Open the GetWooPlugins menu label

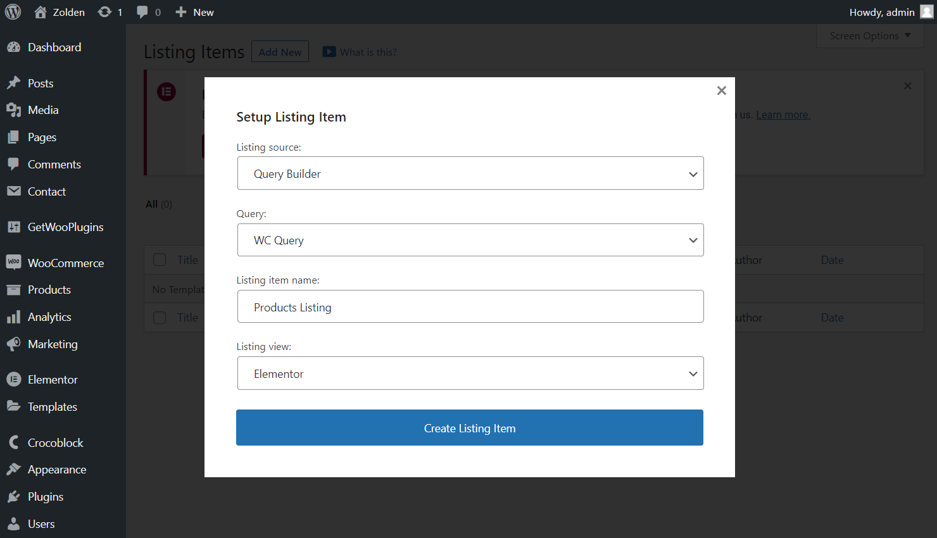pyautogui.click(x=66, y=227)
